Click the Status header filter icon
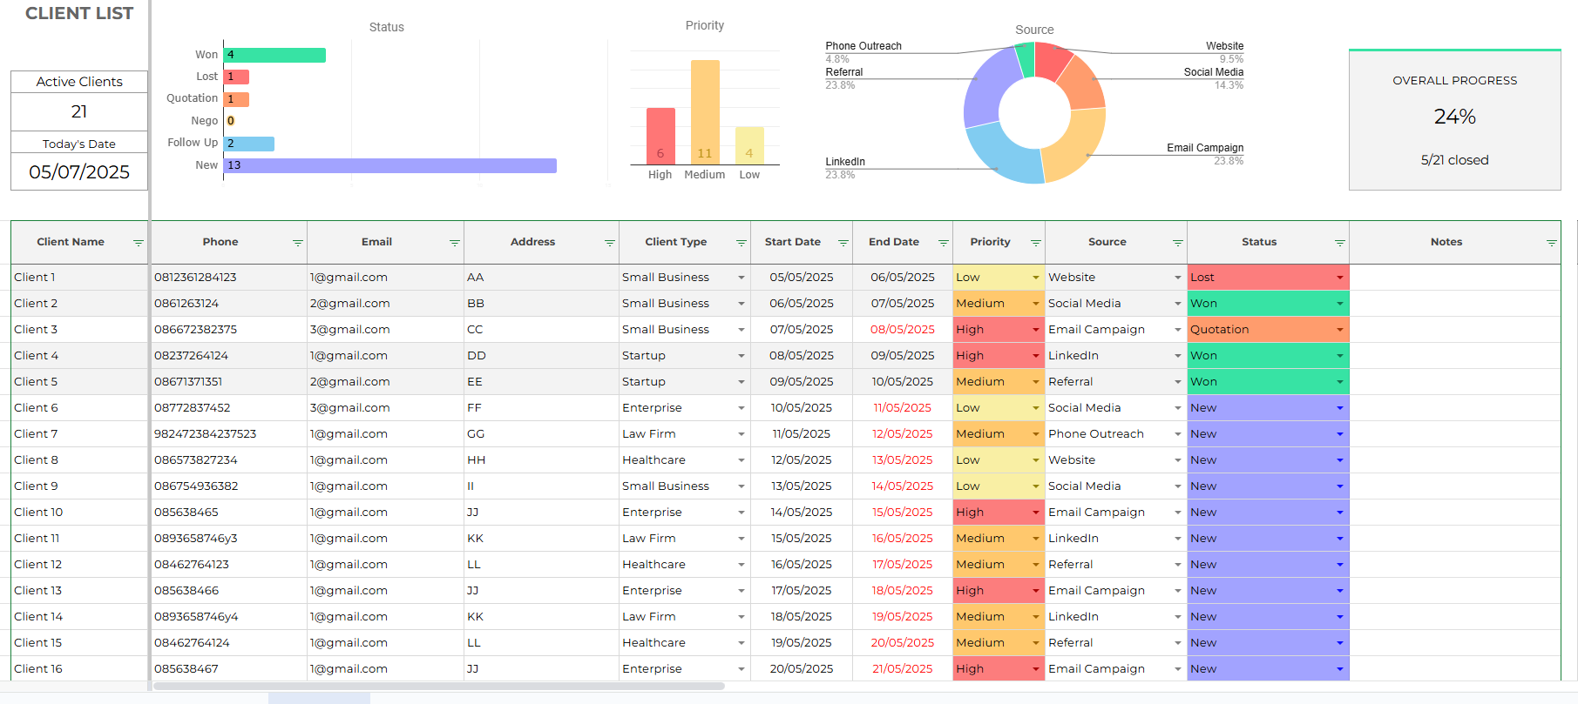The height and width of the screenshot is (704, 1578). click(1339, 243)
